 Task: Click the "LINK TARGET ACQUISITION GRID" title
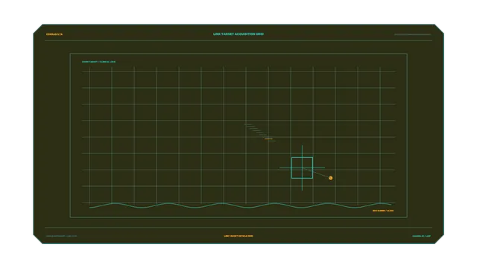tap(238, 34)
